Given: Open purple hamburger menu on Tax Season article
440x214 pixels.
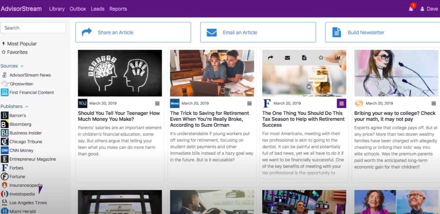Looking at the screenshot, I should pos(341,103).
